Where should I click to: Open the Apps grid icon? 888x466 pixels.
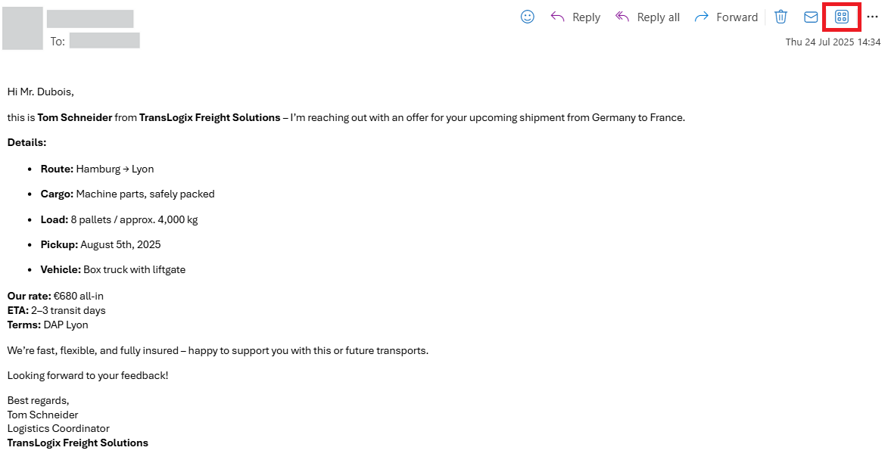(842, 17)
